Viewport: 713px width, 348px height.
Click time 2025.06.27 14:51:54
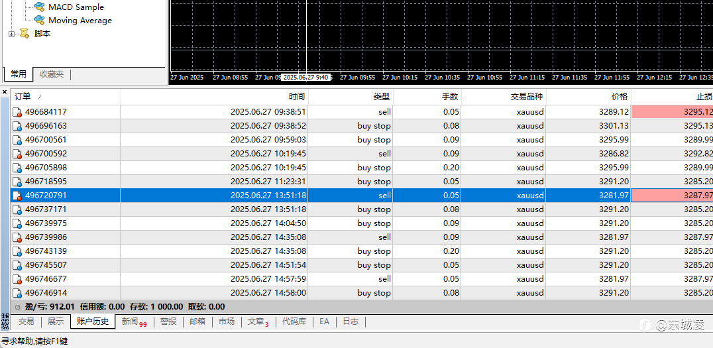(268, 265)
